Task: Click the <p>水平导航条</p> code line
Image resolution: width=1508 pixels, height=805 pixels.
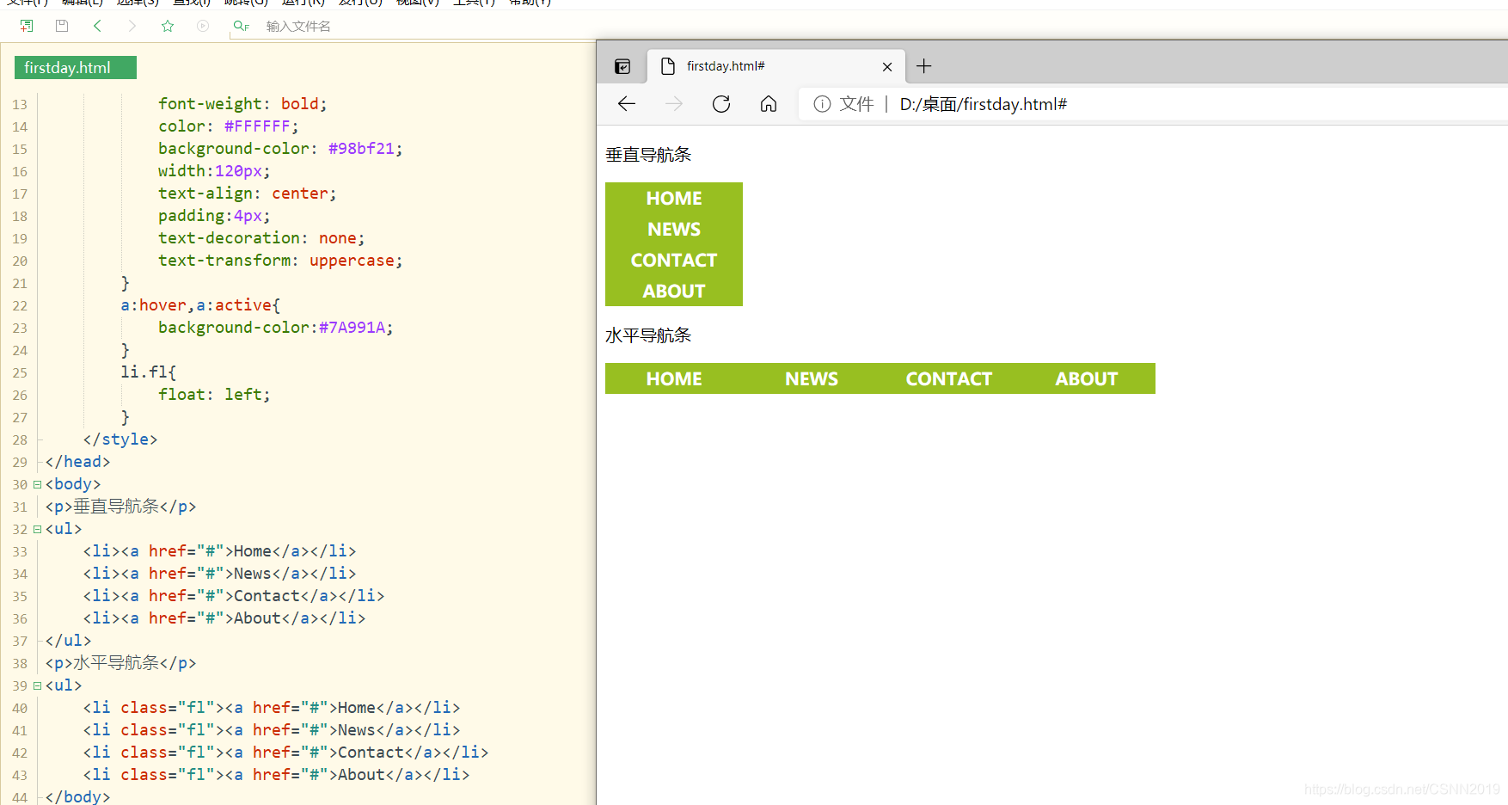Action: 120,663
